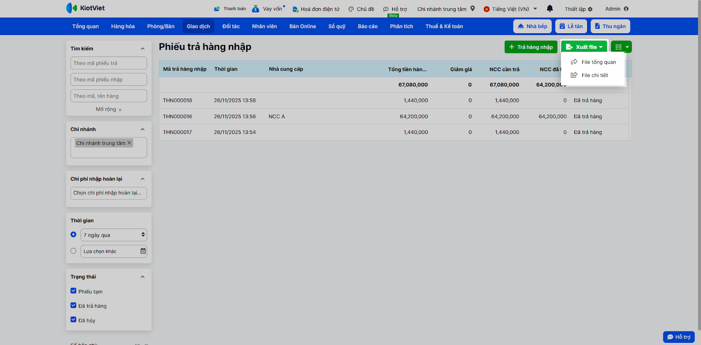701x345 pixels.
Task: Open the Chủ đề theme palette
Action: pos(351,9)
